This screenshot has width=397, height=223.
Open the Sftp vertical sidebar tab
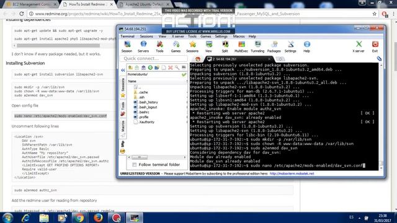point(123,147)
